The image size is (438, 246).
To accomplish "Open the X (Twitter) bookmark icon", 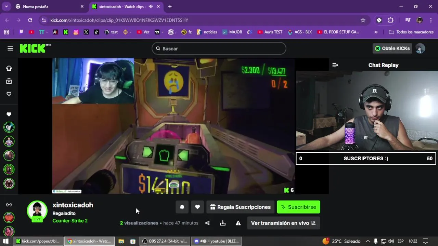I will coord(86,32).
